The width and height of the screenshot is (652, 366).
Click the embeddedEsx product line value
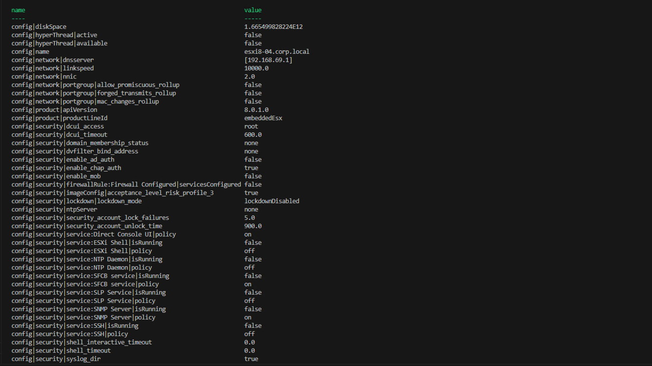tap(263, 118)
